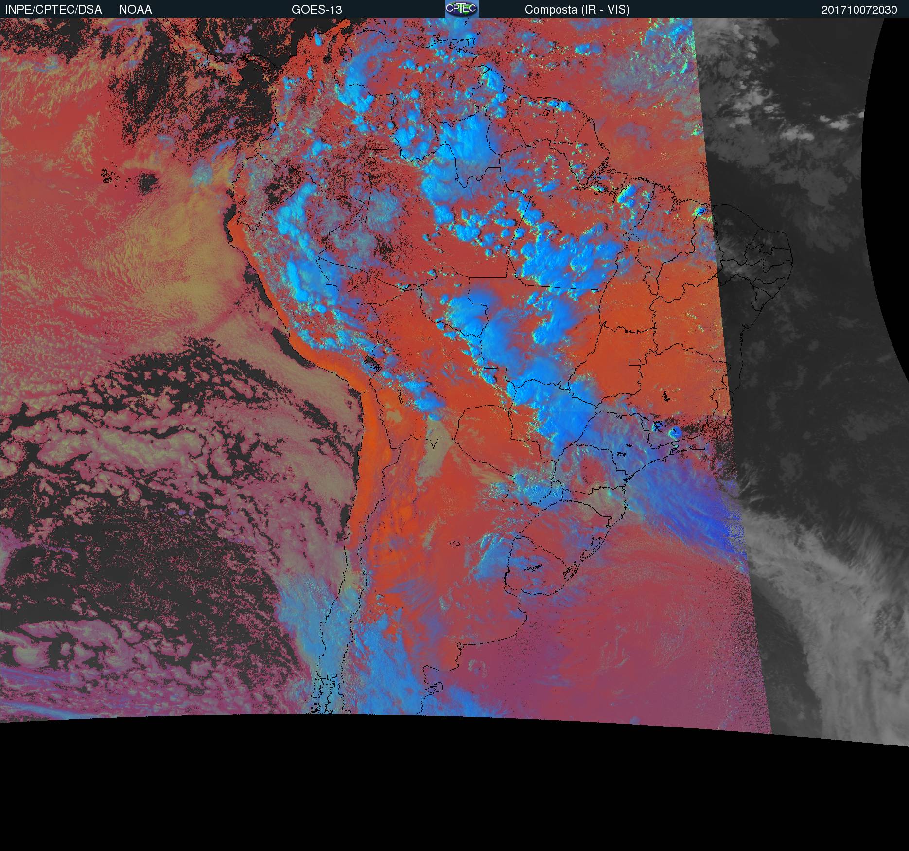
Task: Click the INPE/CPTEC/DSA header label
Action: pyautogui.click(x=53, y=9)
